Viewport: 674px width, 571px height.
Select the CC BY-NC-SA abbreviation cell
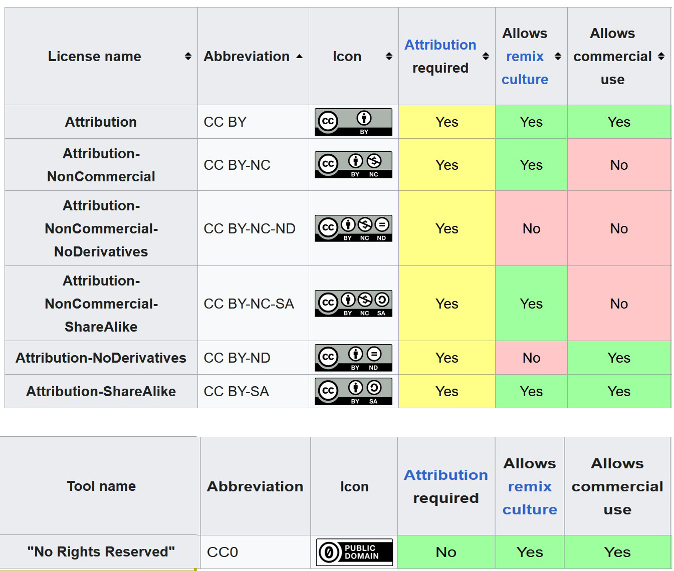(x=249, y=304)
